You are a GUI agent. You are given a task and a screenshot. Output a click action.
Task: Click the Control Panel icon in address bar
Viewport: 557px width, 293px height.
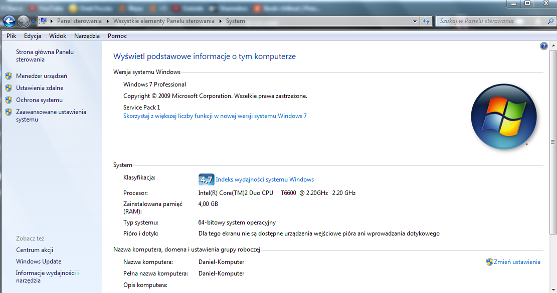[x=43, y=21]
